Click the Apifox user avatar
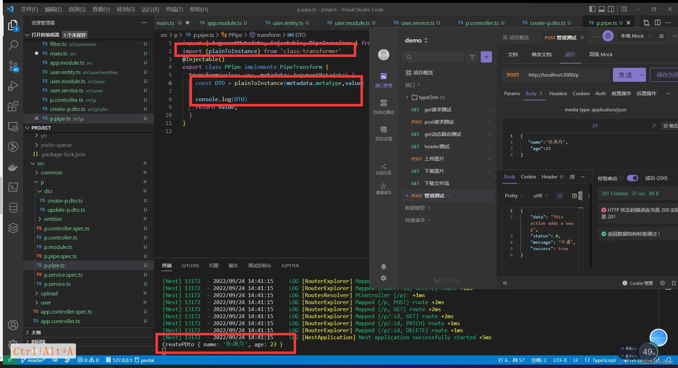 [383, 54]
